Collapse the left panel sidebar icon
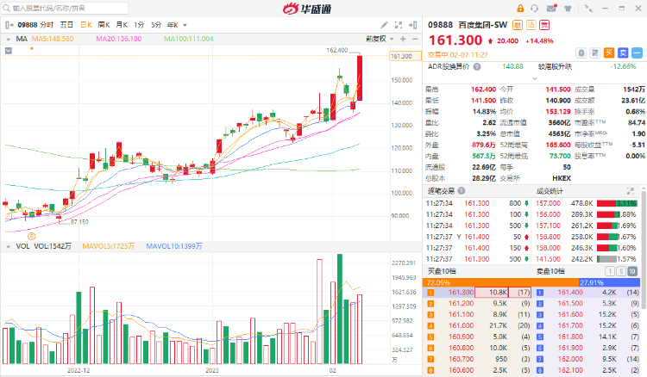 (9, 25)
